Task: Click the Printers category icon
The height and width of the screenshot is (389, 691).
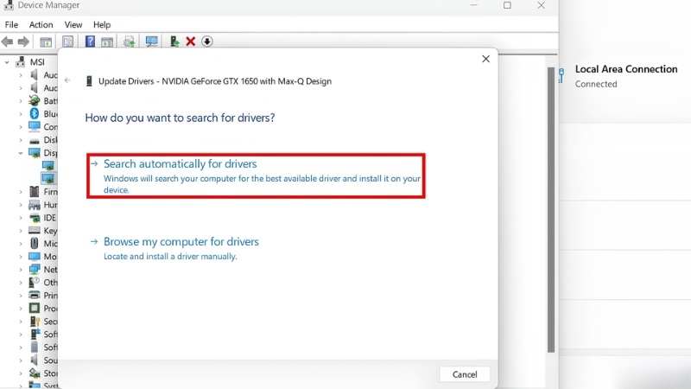Action: click(x=35, y=295)
